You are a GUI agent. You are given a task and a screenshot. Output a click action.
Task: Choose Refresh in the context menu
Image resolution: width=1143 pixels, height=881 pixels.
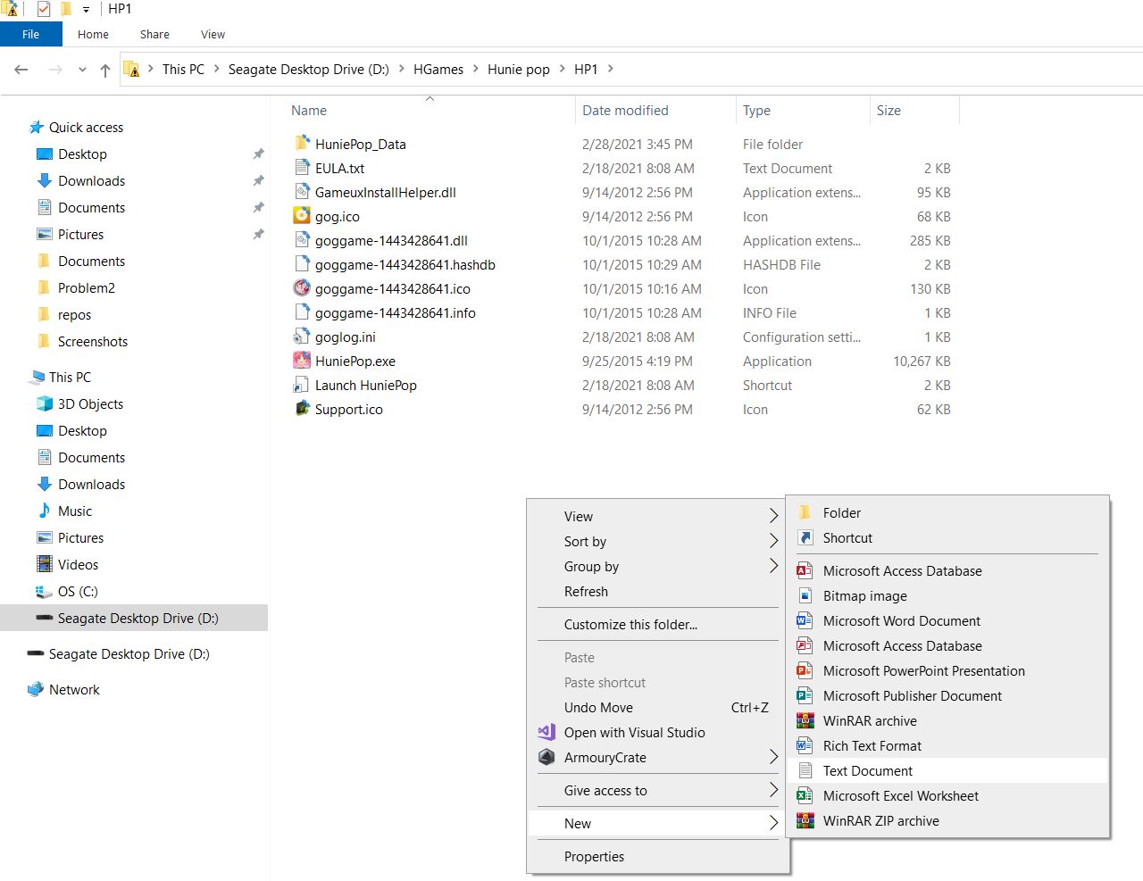coord(586,591)
